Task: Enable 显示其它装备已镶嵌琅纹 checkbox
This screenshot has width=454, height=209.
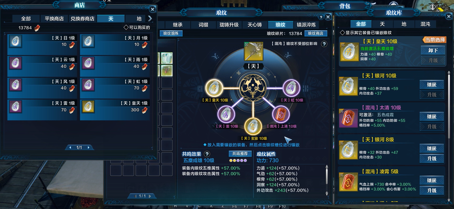Action: pyautogui.click(x=342, y=32)
